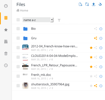Open more options for Gru folder
The height and width of the screenshot is (100, 105).
point(101,38)
